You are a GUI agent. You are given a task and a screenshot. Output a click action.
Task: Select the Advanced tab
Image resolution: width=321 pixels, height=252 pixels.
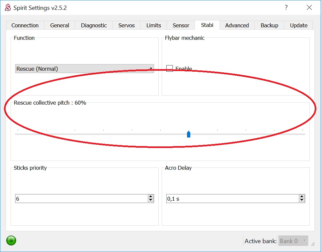click(237, 25)
